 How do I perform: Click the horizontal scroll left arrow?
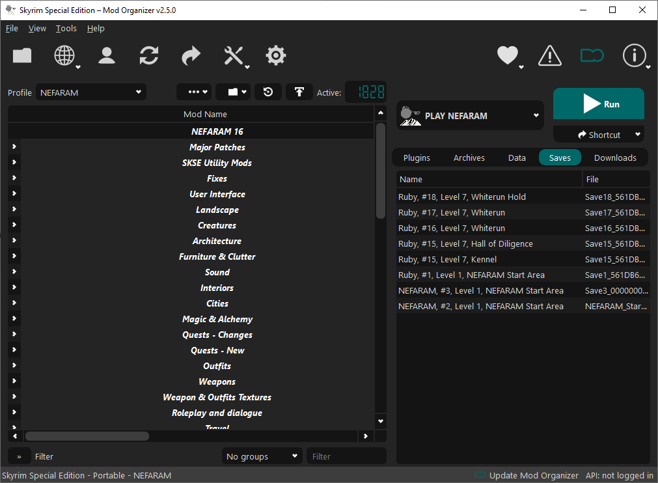click(x=15, y=436)
